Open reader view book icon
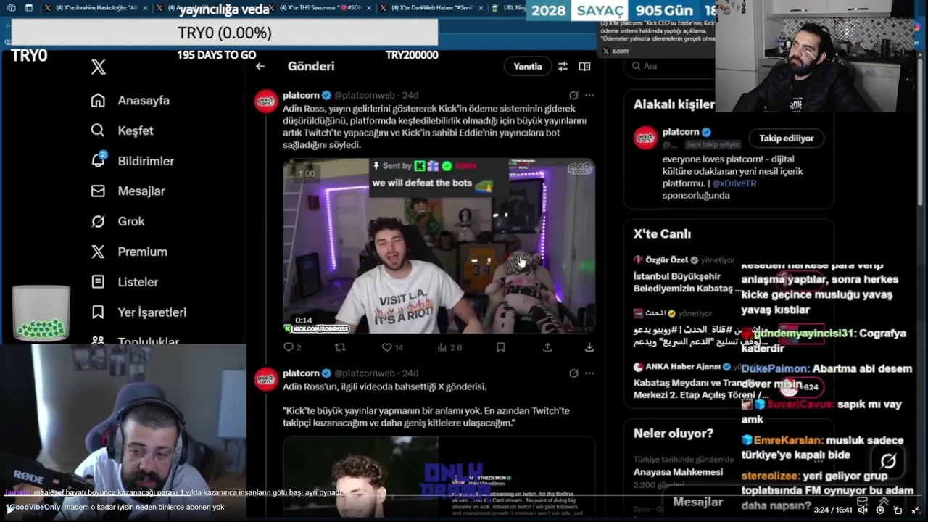 [x=584, y=66]
